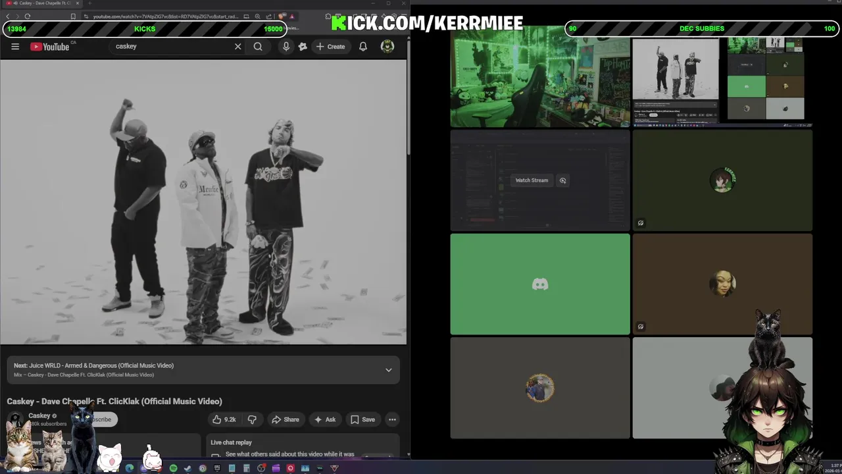Open Spotify from the taskbar
Image resolution: width=842 pixels, height=474 pixels.
(x=173, y=468)
